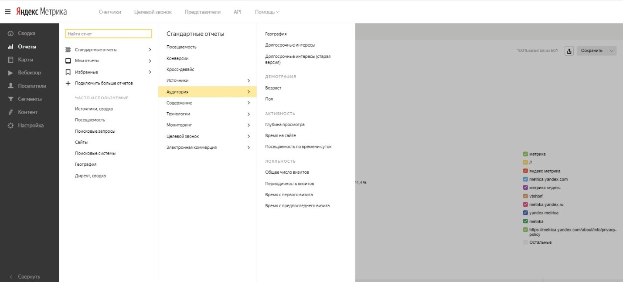Image resolution: width=623 pixels, height=282 pixels.
Task: Toggle the metrica.yandex.com legend checkbox
Action: 525,179
